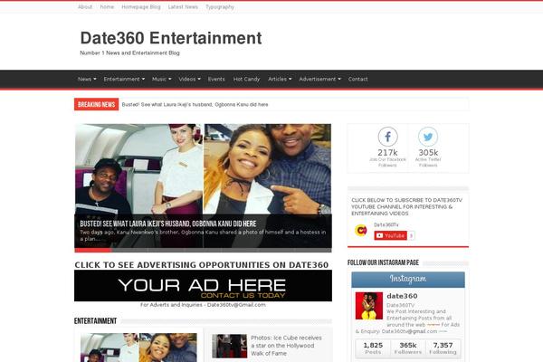The width and height of the screenshot is (543, 362).
Task: Click the 365k Followers Instagram stat
Action: pos(408,348)
